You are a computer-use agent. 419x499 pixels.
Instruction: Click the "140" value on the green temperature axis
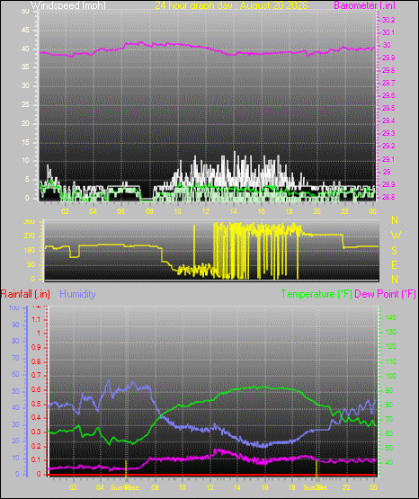click(x=391, y=317)
